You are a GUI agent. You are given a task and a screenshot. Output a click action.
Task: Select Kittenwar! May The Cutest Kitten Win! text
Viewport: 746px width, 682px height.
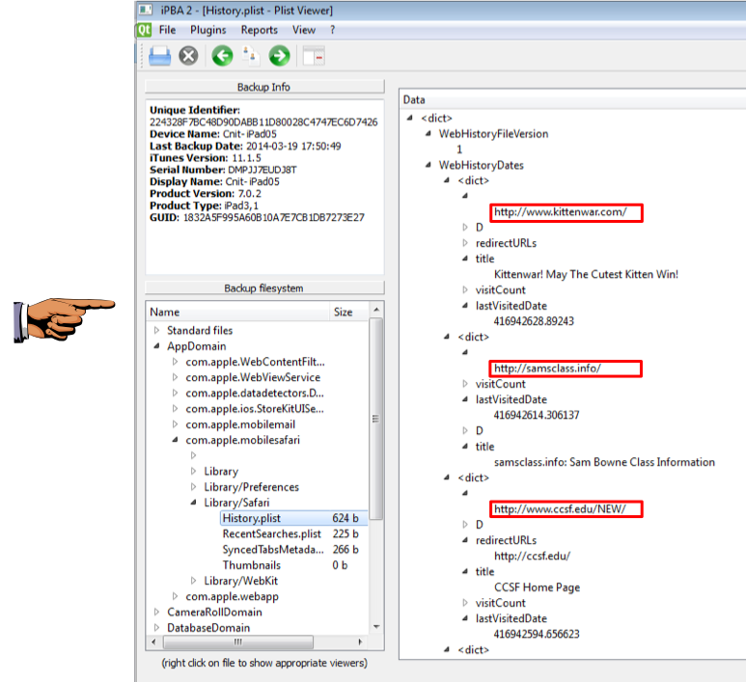coord(586,274)
